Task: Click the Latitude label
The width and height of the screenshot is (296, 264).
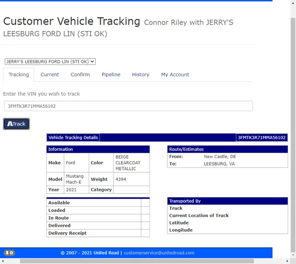Action: [x=179, y=223]
